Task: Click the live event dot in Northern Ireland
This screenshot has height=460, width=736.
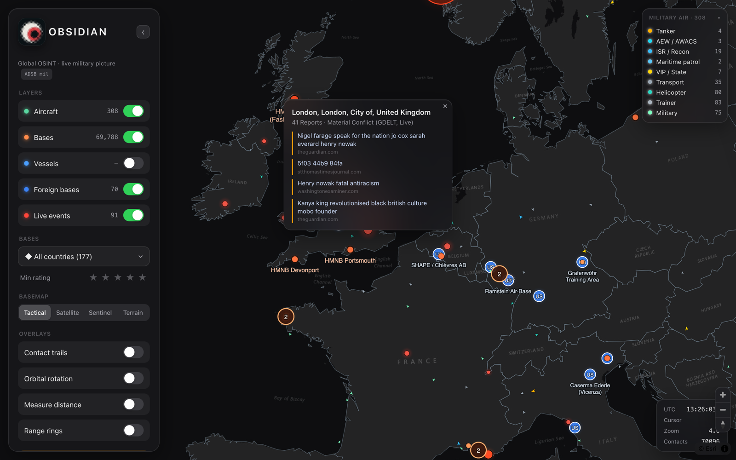Action: 264,141
